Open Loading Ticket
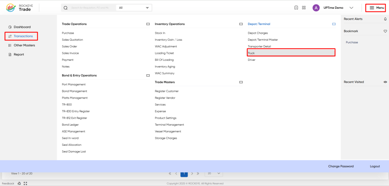Image resolution: width=389 pixels, height=186 pixels. click(x=164, y=53)
